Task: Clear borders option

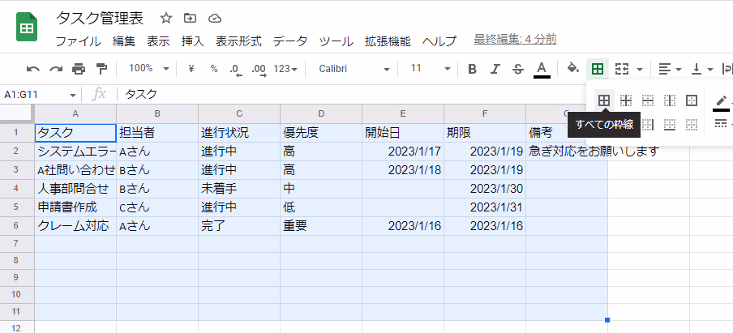Action: click(x=692, y=124)
